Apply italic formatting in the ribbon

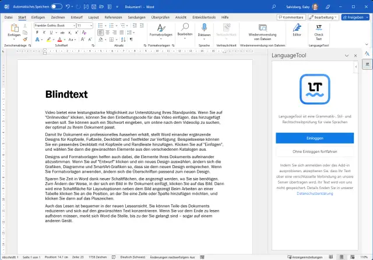point(44,33)
